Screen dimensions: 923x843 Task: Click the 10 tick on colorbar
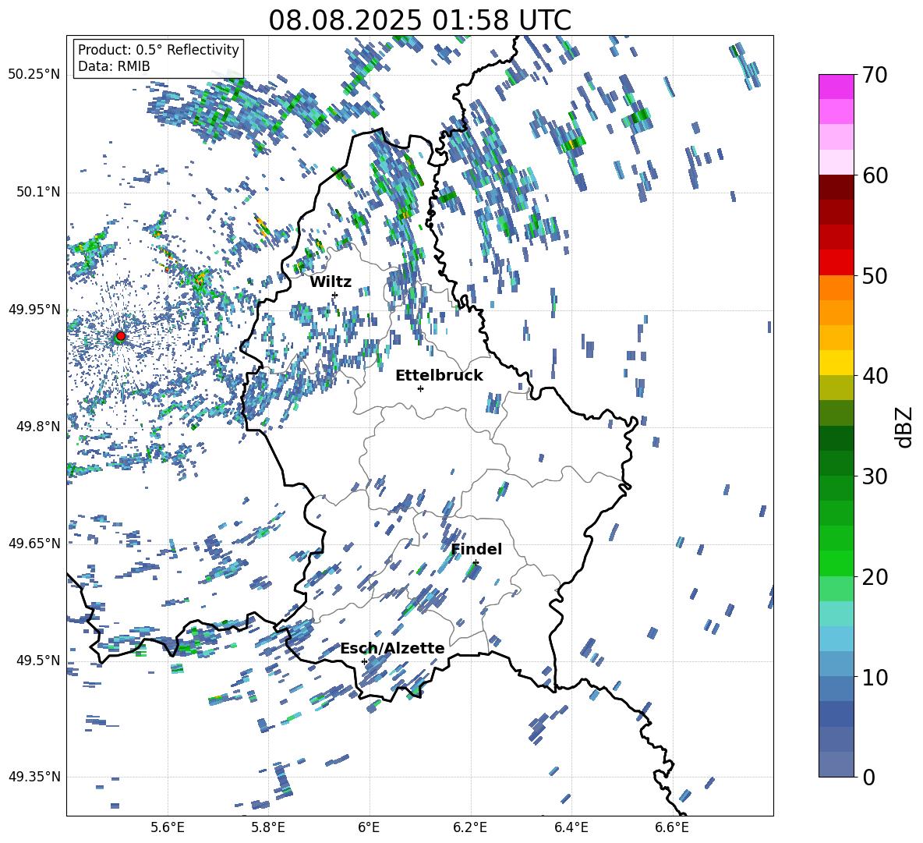(x=875, y=677)
